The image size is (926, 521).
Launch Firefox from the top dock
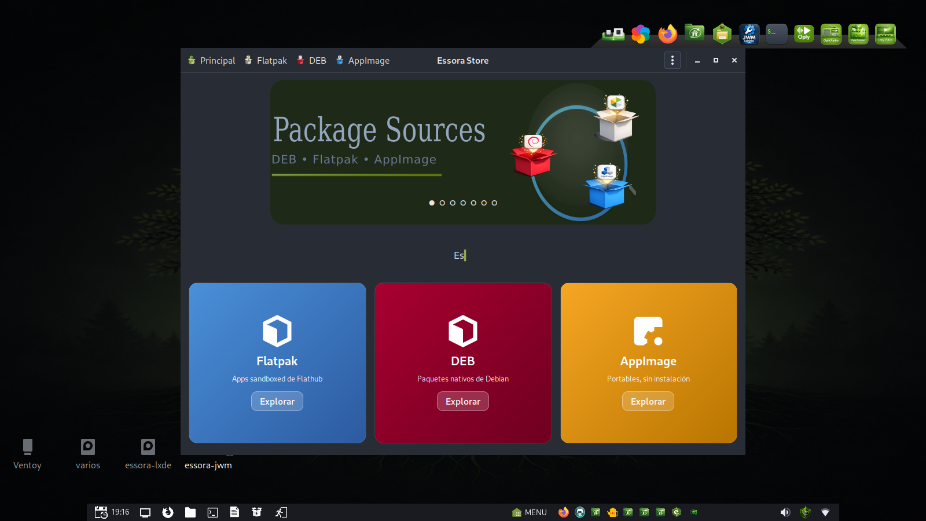coord(667,34)
